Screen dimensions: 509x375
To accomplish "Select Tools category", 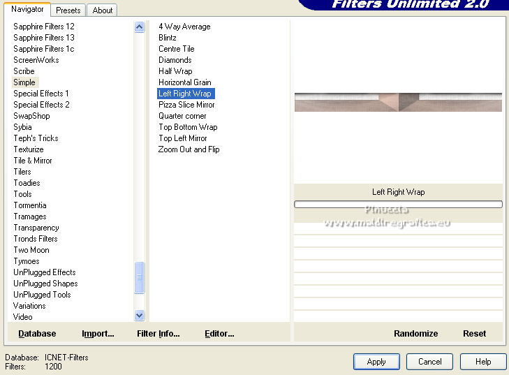I will (22, 194).
